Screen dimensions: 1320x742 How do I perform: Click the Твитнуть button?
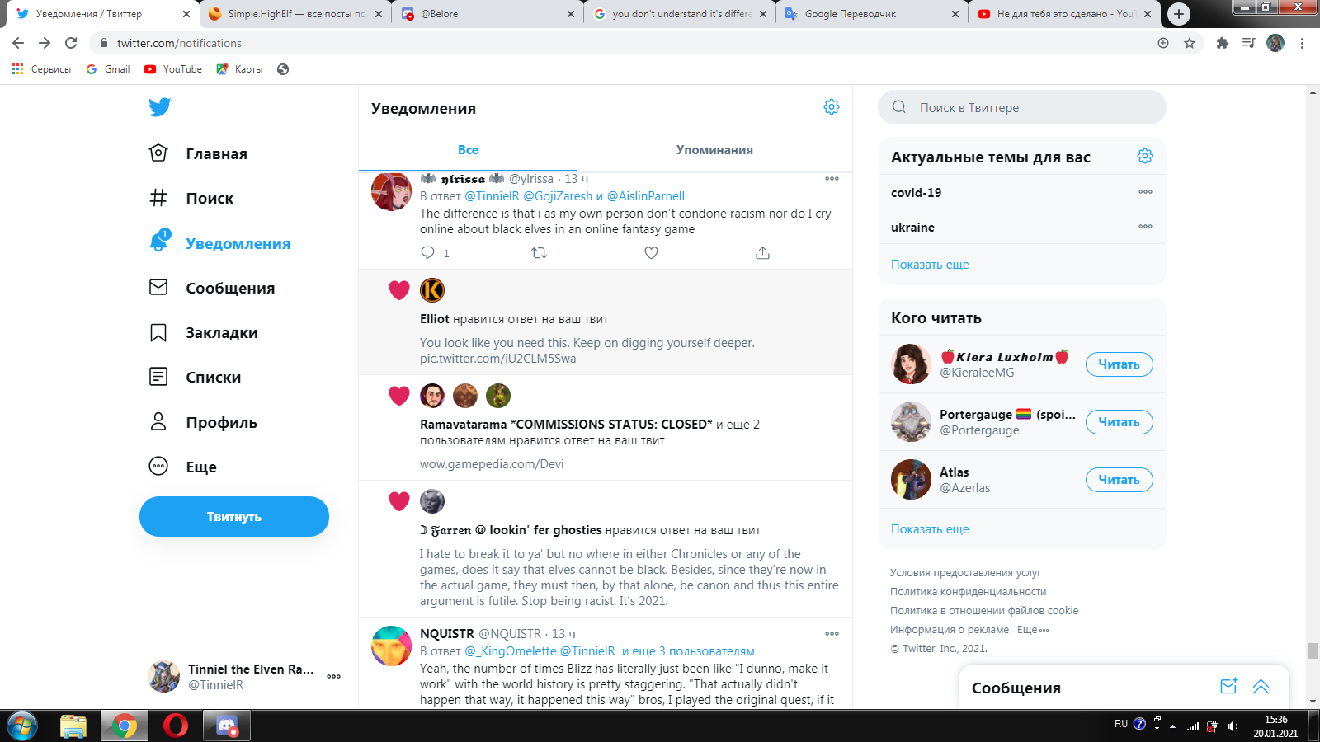click(234, 516)
